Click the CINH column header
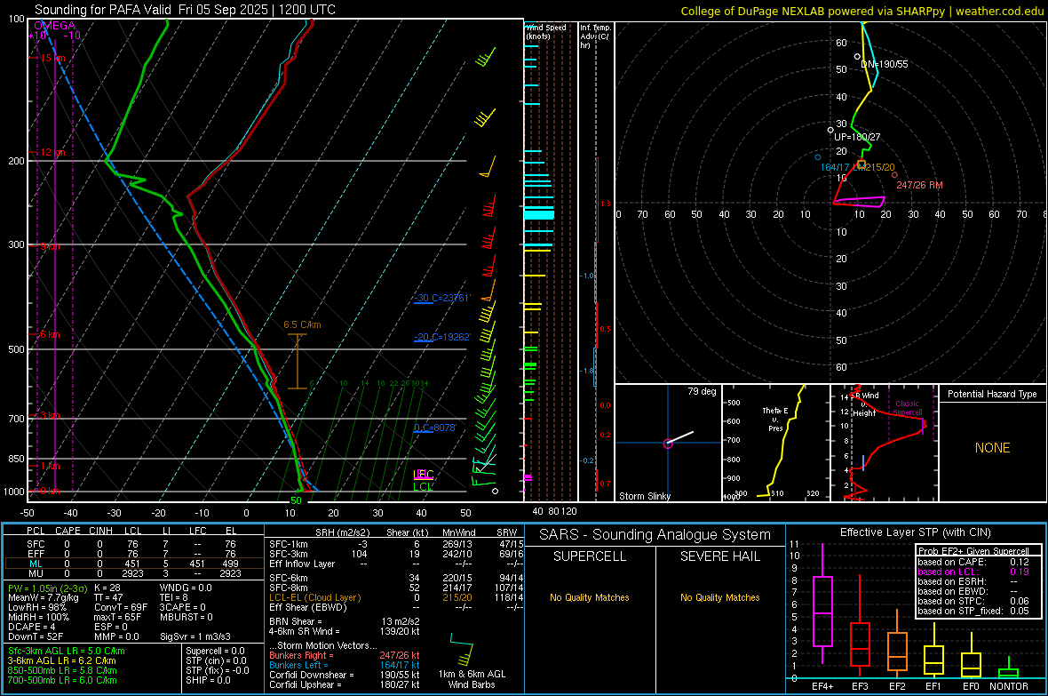 point(100,531)
